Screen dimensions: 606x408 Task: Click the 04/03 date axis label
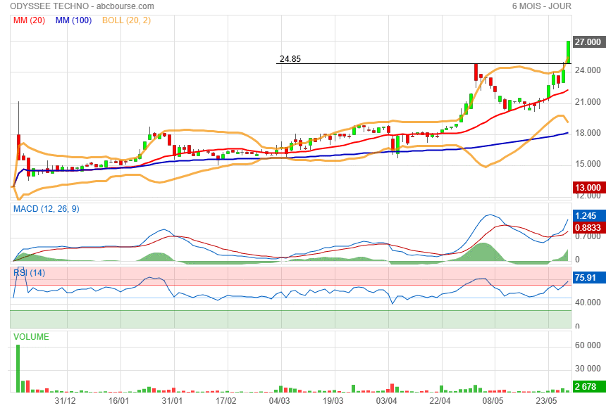[280, 400]
